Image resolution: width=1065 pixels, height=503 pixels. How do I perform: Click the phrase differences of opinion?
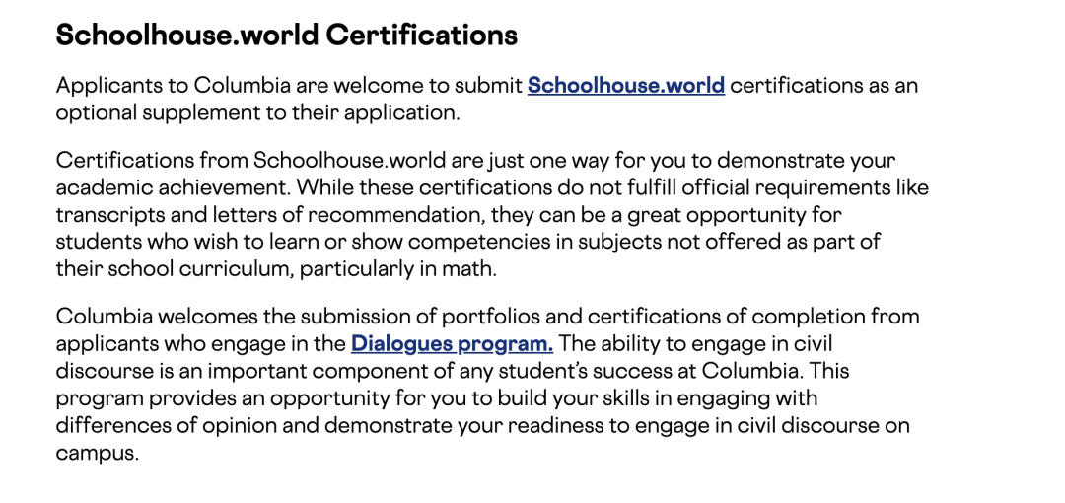point(167,426)
